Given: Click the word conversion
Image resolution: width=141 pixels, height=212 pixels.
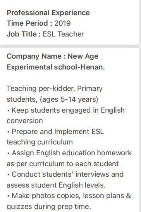Looking at the screenshot, I should tap(25, 121).
